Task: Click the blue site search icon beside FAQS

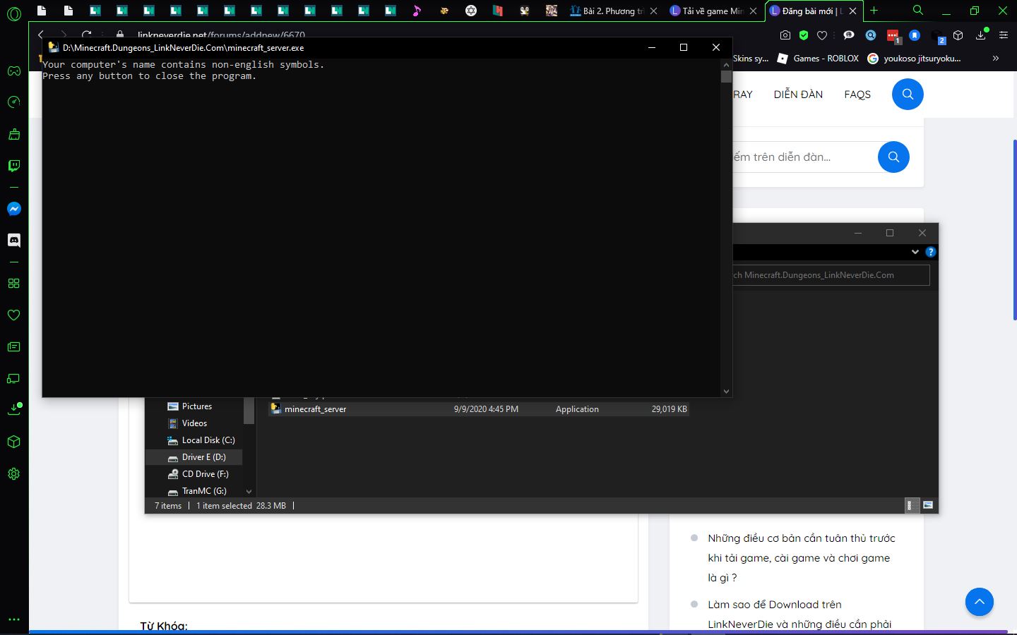Action: coord(908,95)
